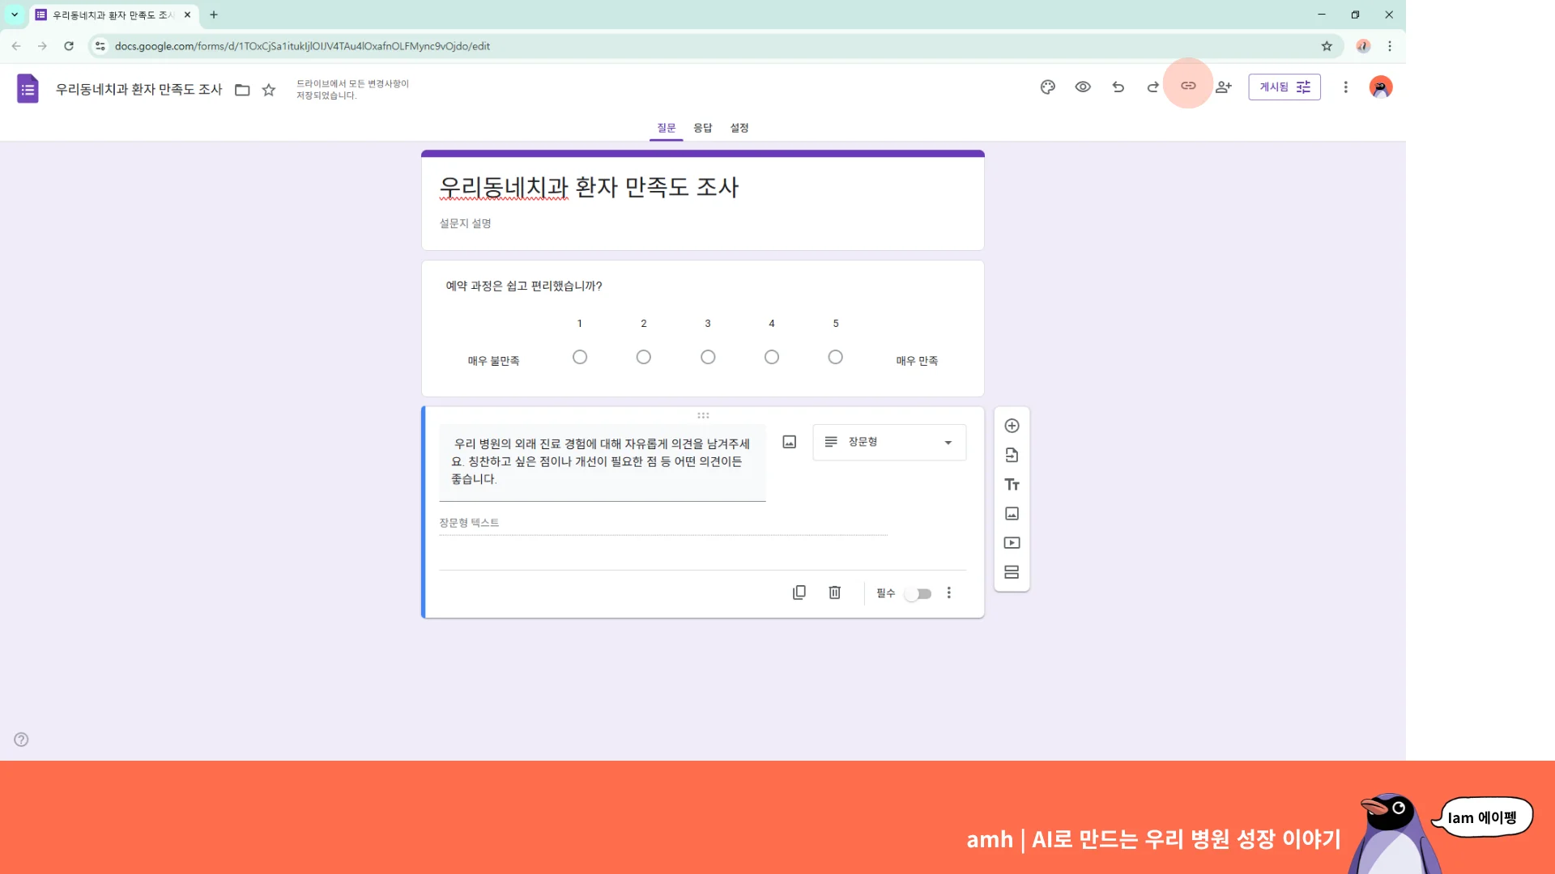Click the copy link icon in the toolbar
The height and width of the screenshot is (874, 1555).
(x=1187, y=87)
